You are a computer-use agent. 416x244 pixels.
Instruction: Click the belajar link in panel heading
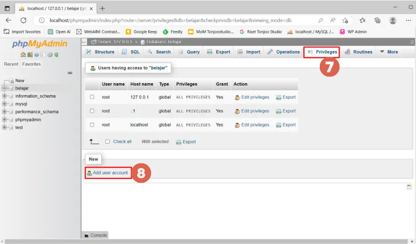[x=158, y=68]
